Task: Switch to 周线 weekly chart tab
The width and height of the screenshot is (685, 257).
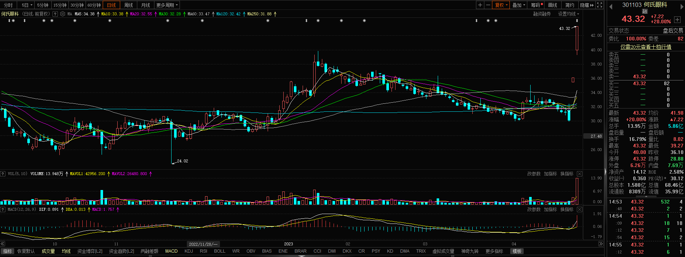Action: tap(128, 5)
